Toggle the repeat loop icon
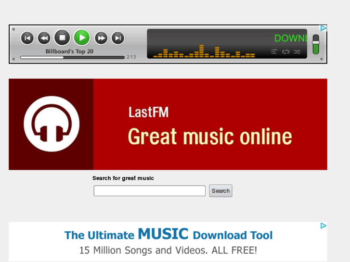Viewport: 350px width, 262px height. click(285, 52)
